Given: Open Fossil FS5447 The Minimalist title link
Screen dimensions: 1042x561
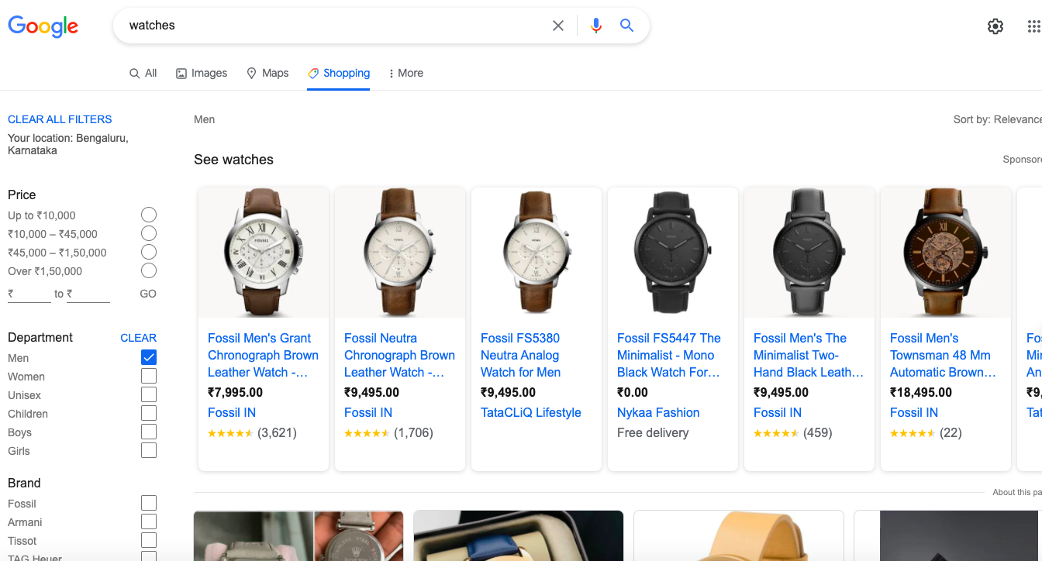Looking at the screenshot, I should point(669,355).
